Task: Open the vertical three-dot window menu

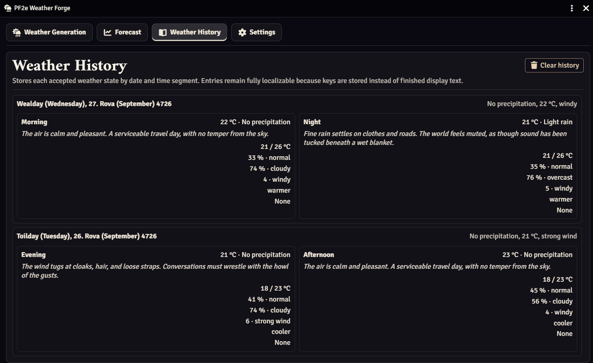Action: 572,8
